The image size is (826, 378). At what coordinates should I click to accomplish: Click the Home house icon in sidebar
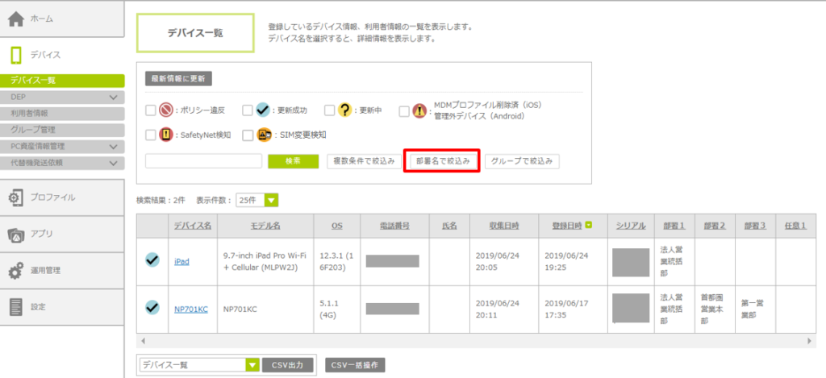[16, 19]
